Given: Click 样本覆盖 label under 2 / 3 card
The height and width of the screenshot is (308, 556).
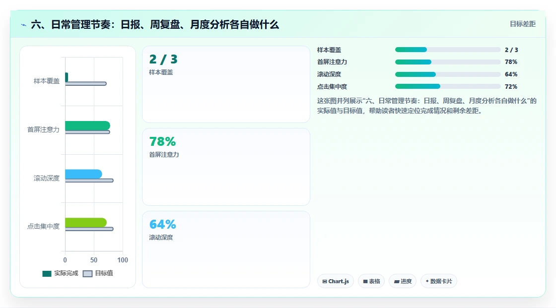Looking at the screenshot, I should click(x=161, y=72).
